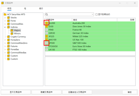Switch to the 柱 tab
The height and width of the screenshot is (96, 139).
(x=25, y=8)
